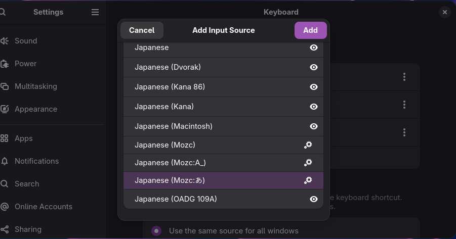Click the purple Add button
This screenshot has height=239, width=456.
(310, 30)
